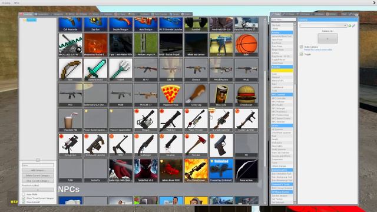Pick the Minecraft Bow weapon

tap(70, 70)
